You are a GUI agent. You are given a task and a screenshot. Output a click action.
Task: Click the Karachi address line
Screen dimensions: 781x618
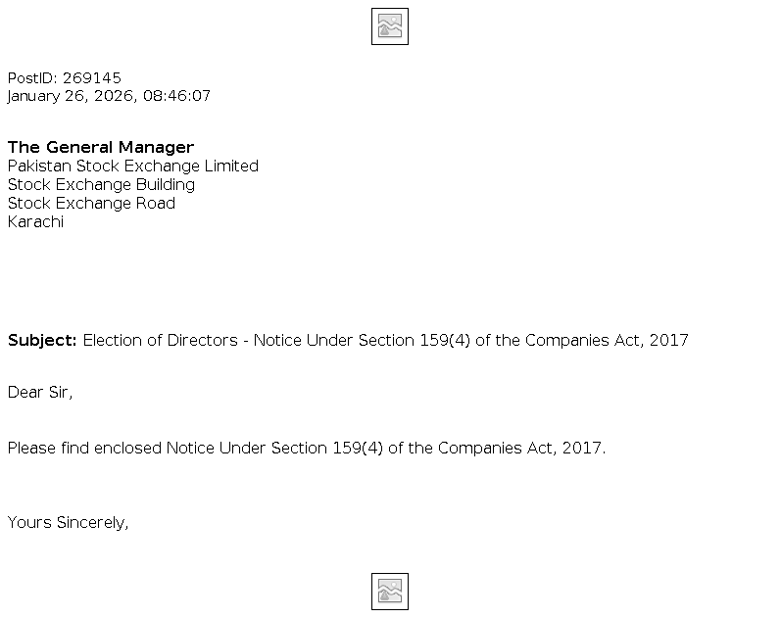pos(35,221)
